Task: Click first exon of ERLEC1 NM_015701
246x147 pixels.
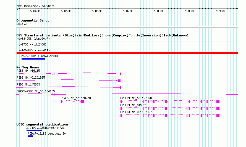Action: (121, 108)
